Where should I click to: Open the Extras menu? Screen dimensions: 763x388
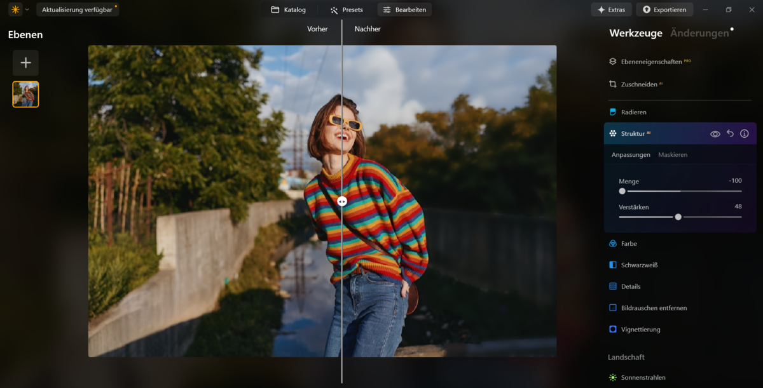[x=611, y=10]
